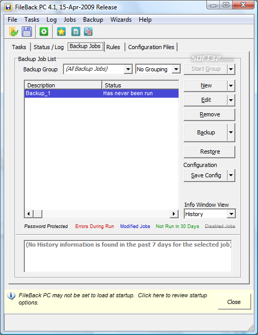Expand the Info Window View History dropdown
This screenshot has width=258, height=335.
point(231,214)
